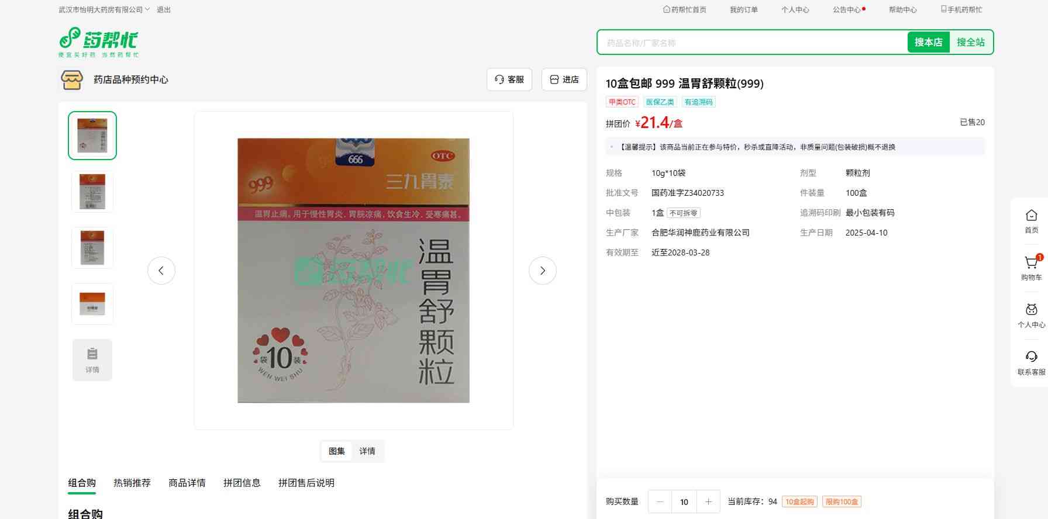
Task: Select the second product thumbnail
Action: click(x=92, y=192)
